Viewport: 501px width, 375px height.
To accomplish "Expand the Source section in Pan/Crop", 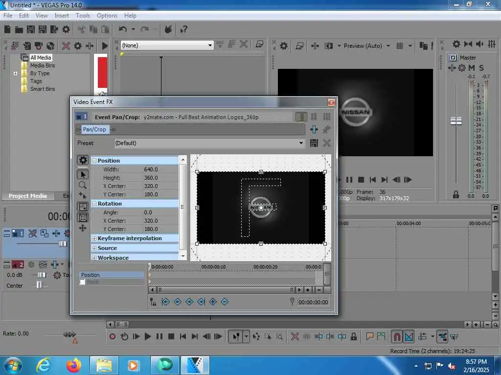I will coord(94,248).
